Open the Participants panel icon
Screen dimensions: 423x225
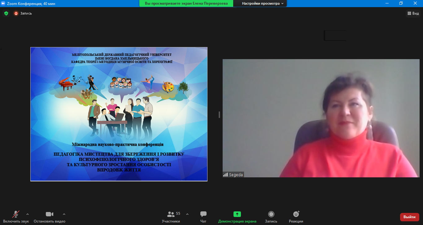pyautogui.click(x=171, y=214)
